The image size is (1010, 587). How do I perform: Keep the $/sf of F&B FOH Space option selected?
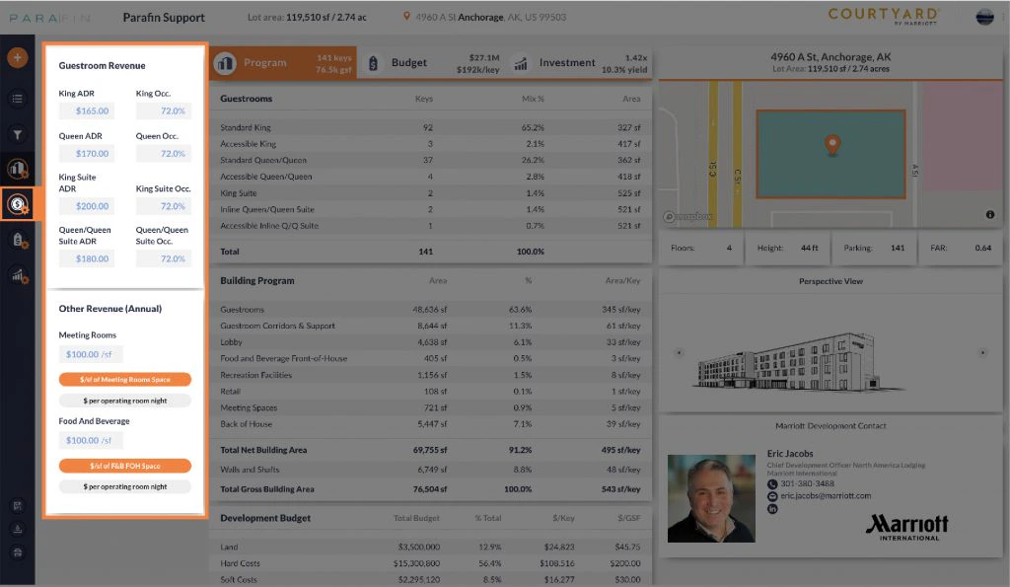click(x=123, y=466)
